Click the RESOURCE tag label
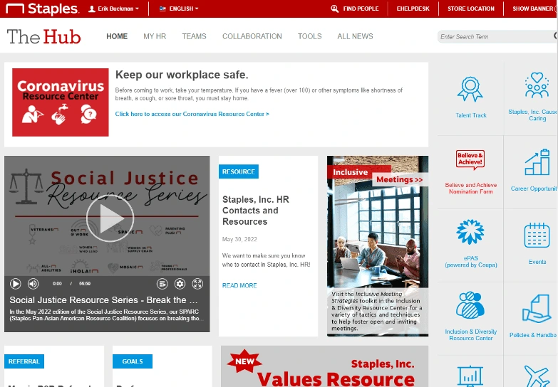 [x=239, y=171]
